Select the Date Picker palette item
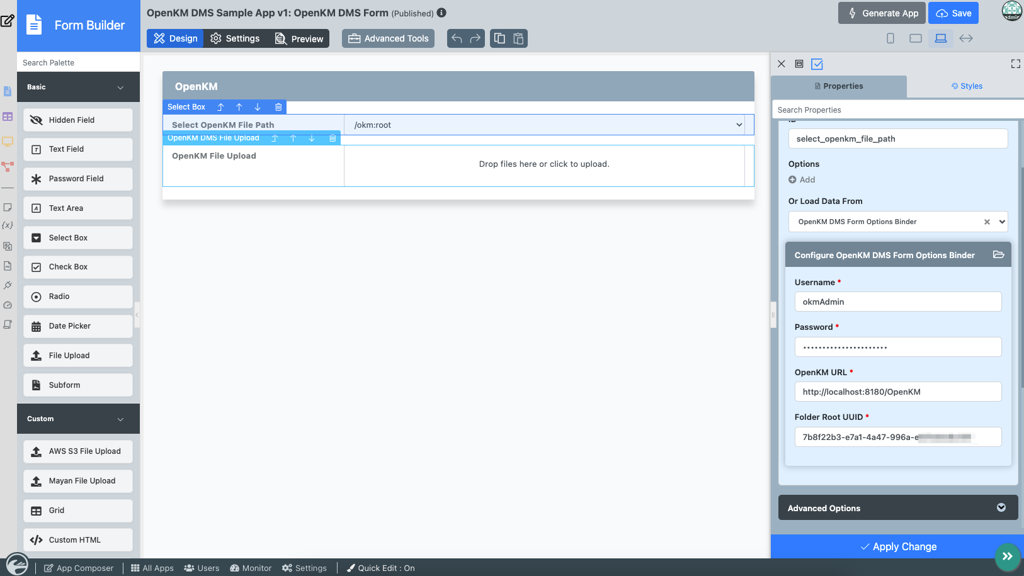The width and height of the screenshot is (1024, 576). point(78,326)
